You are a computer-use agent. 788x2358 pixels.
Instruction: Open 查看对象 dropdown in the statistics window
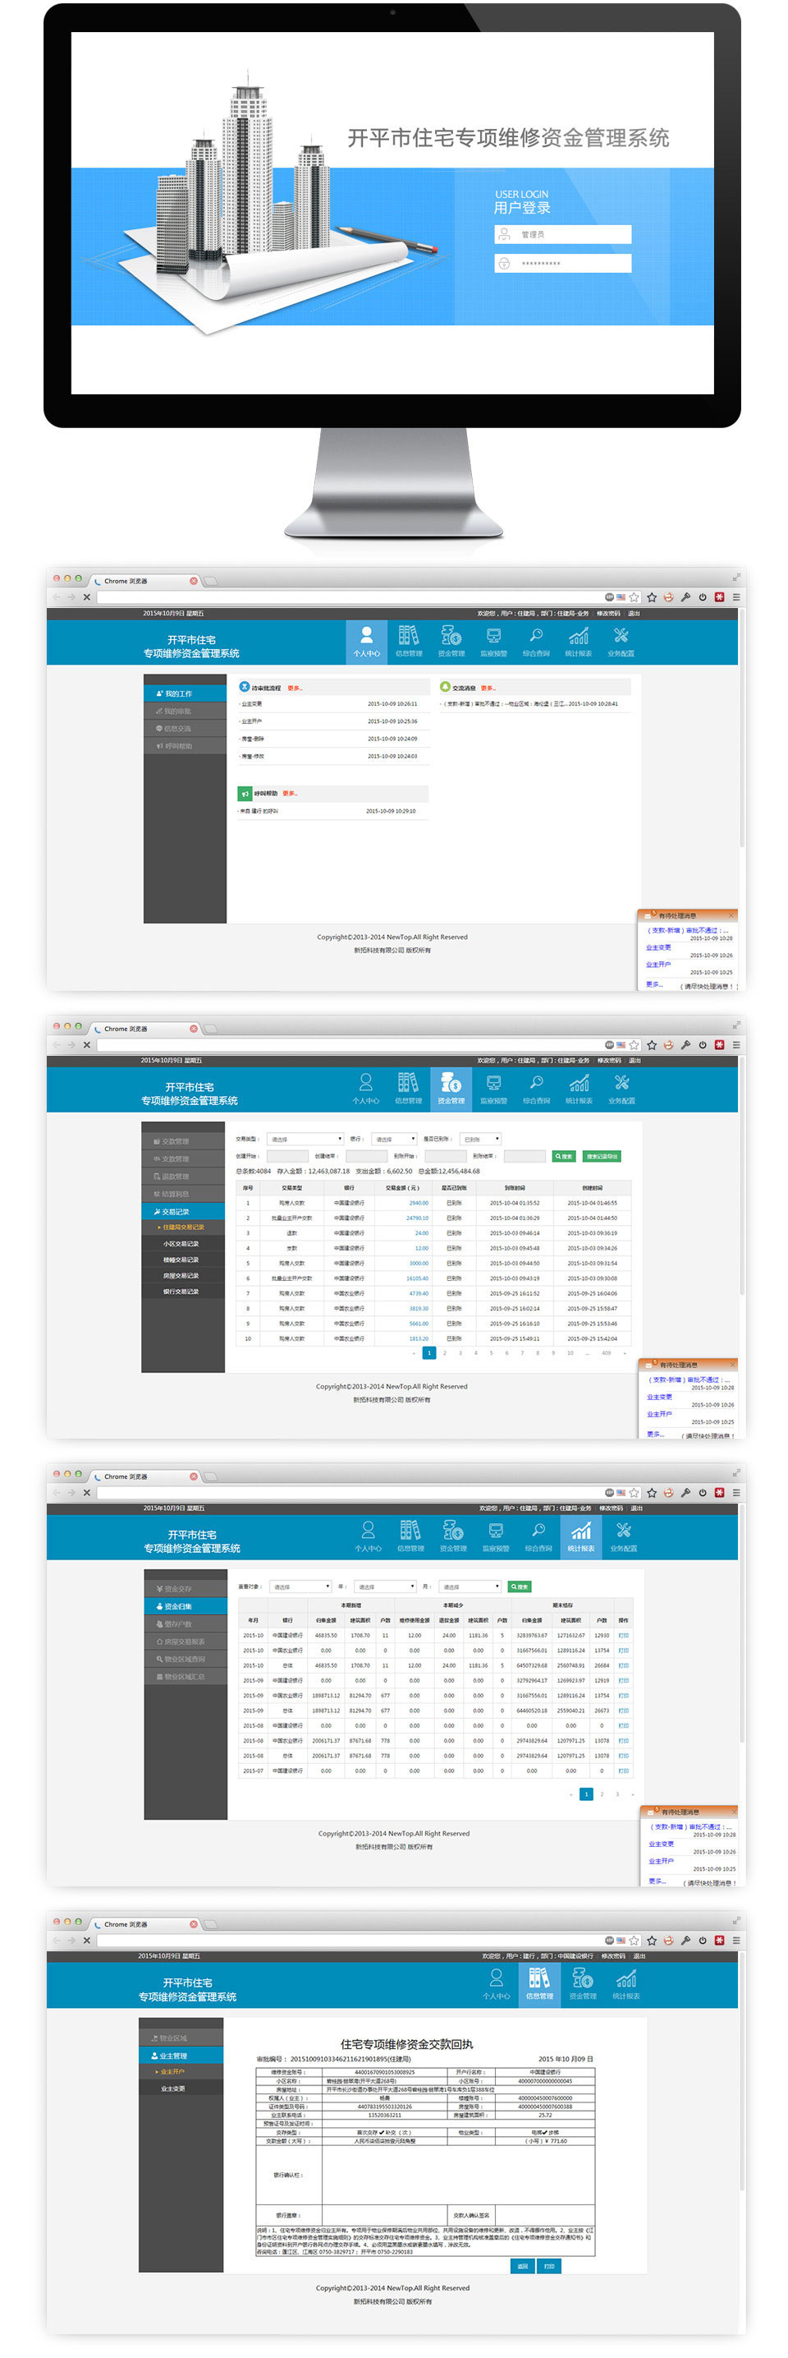[300, 1587]
